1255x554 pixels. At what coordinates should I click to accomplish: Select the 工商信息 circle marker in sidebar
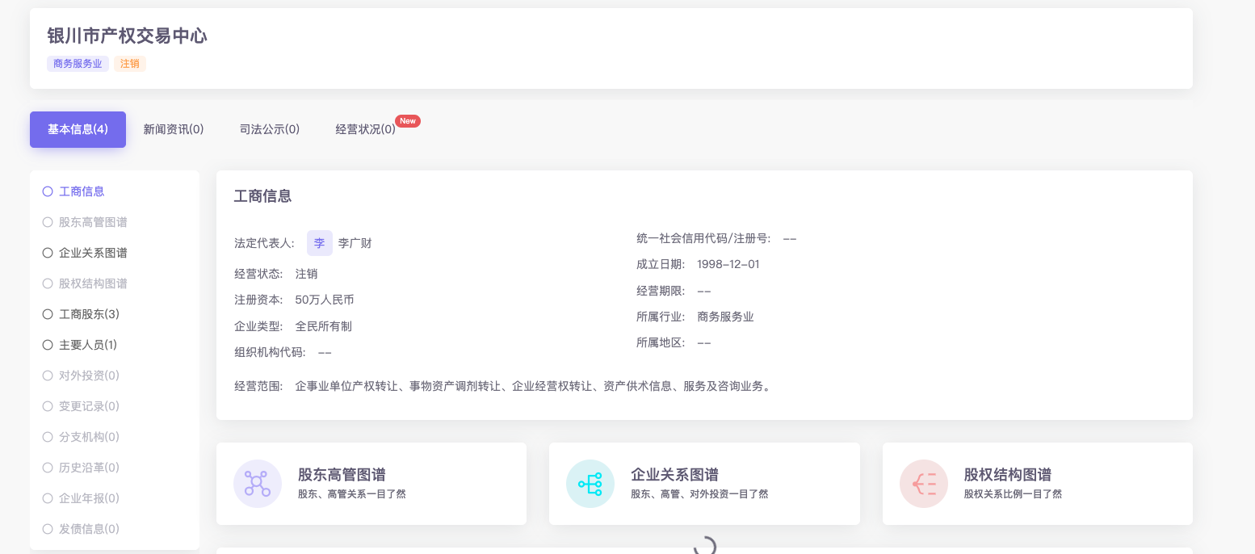click(48, 191)
